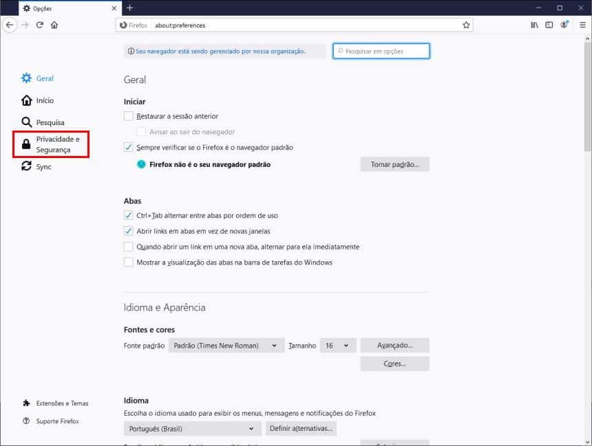
Task: Show sidebars icon in toolbar
Action: click(549, 25)
